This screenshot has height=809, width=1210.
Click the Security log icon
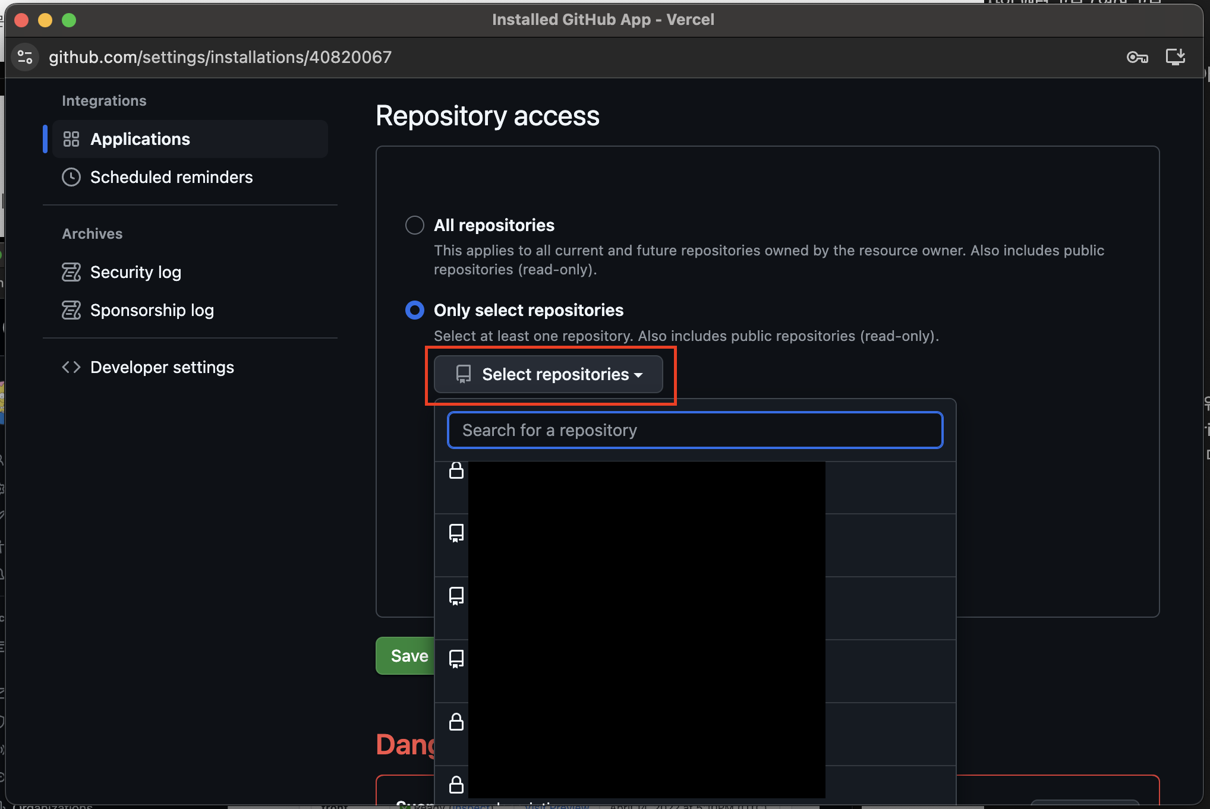71,272
